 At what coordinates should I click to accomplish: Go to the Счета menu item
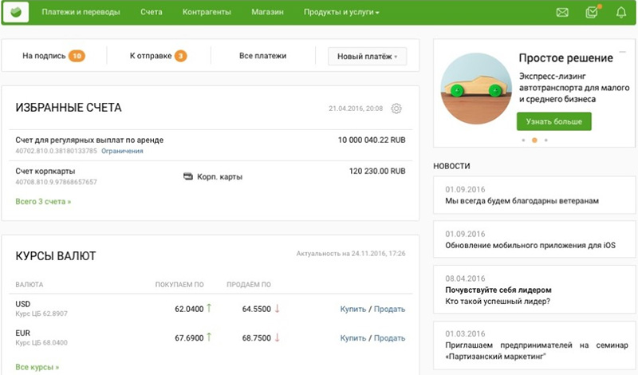[151, 13]
